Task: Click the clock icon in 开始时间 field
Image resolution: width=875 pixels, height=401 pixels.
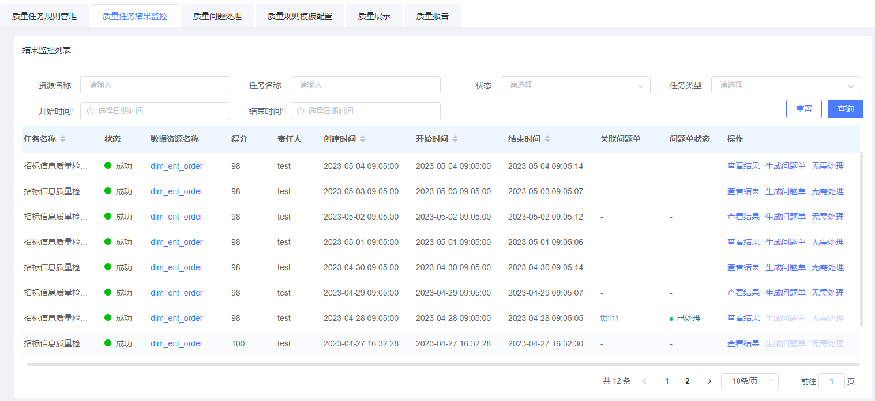Action: (91, 111)
